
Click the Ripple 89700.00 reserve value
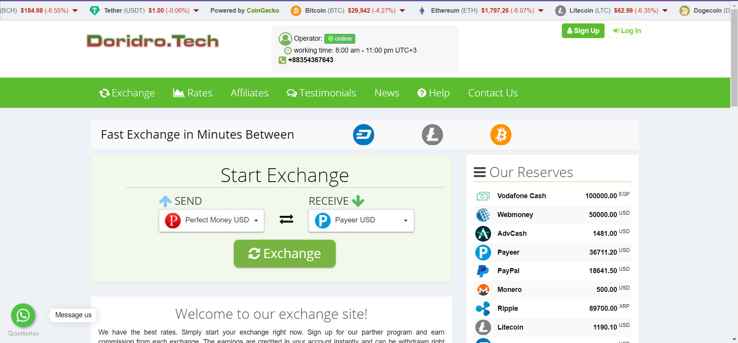(x=603, y=308)
